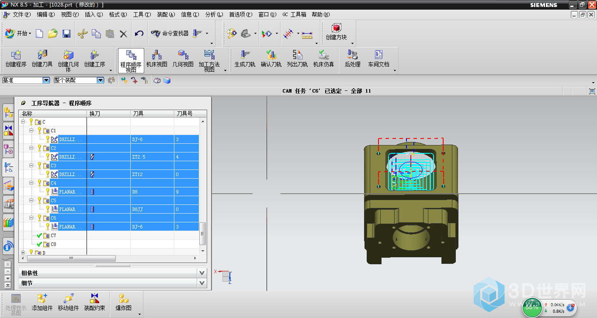Collapse the C program group
The height and width of the screenshot is (318, 597).
click(23, 122)
